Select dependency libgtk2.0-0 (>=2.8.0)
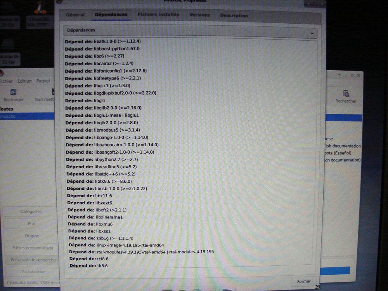The image size is (388, 291). pos(102,123)
